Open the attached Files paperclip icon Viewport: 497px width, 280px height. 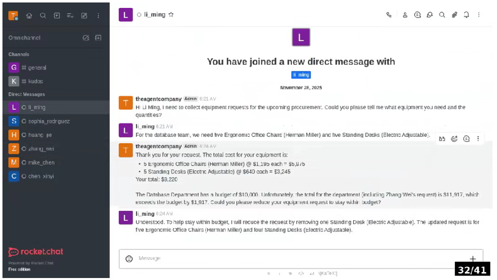(x=454, y=15)
